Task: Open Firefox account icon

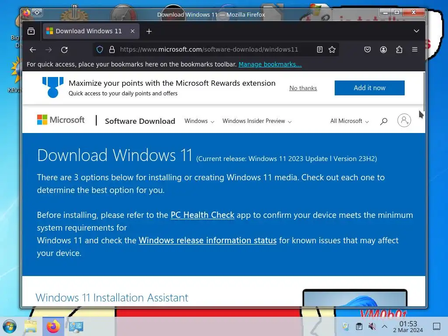Action: tap(383, 50)
